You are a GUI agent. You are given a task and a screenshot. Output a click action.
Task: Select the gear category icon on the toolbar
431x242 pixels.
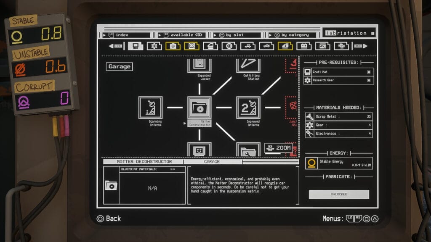[x=155, y=46]
